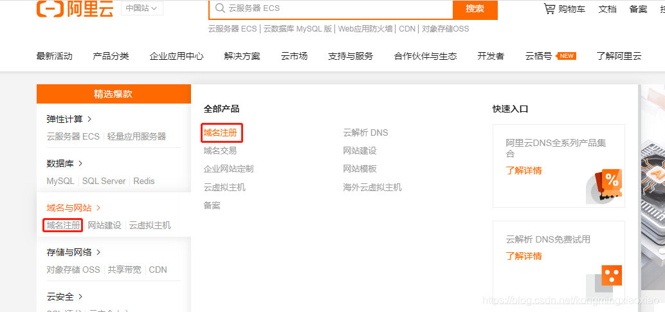Open the shopping cart icon
This screenshot has height=312, width=665.
coord(549,8)
